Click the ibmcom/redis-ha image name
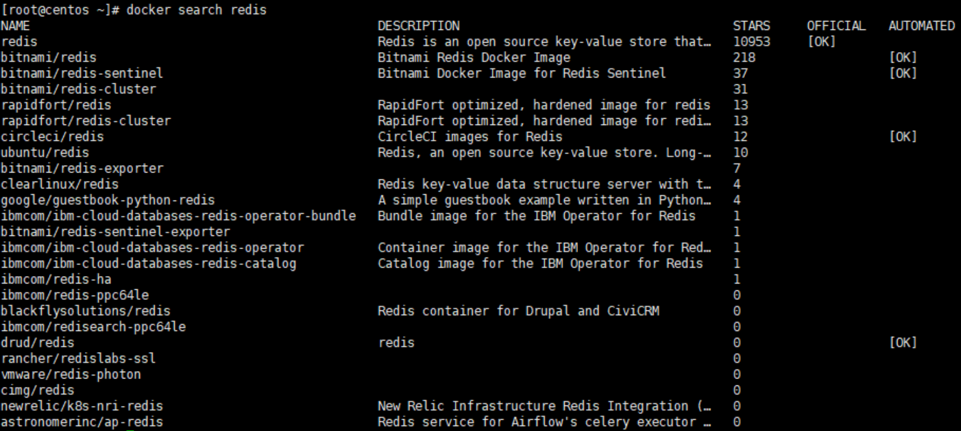 tap(56, 279)
